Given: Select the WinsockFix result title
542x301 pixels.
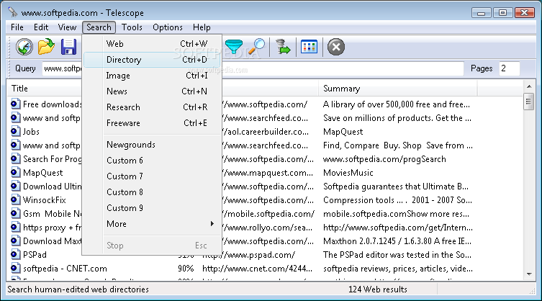Looking at the screenshot, I should (44, 200).
